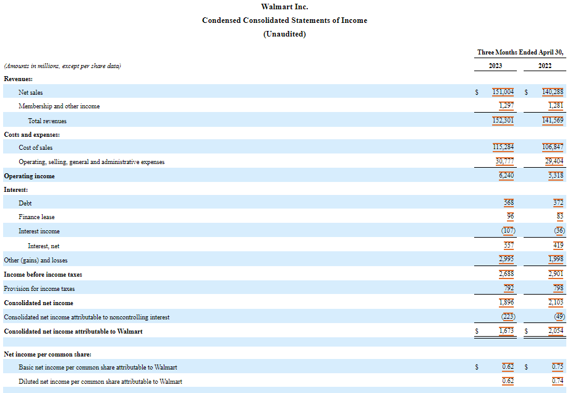Open 2022 Provision for income taxes 798
The width and height of the screenshot is (570, 393).
558,288
